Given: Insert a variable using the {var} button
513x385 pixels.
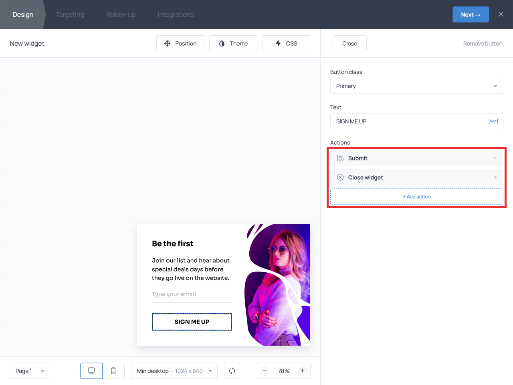Looking at the screenshot, I should (x=493, y=121).
